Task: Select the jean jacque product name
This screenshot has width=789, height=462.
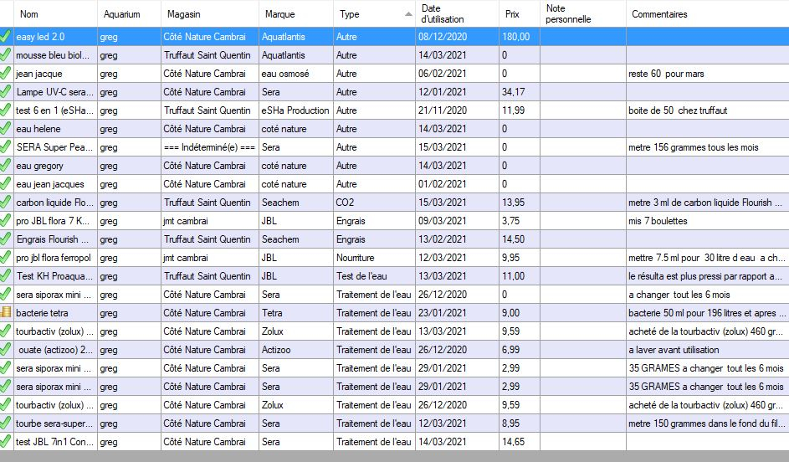Action: coord(39,74)
